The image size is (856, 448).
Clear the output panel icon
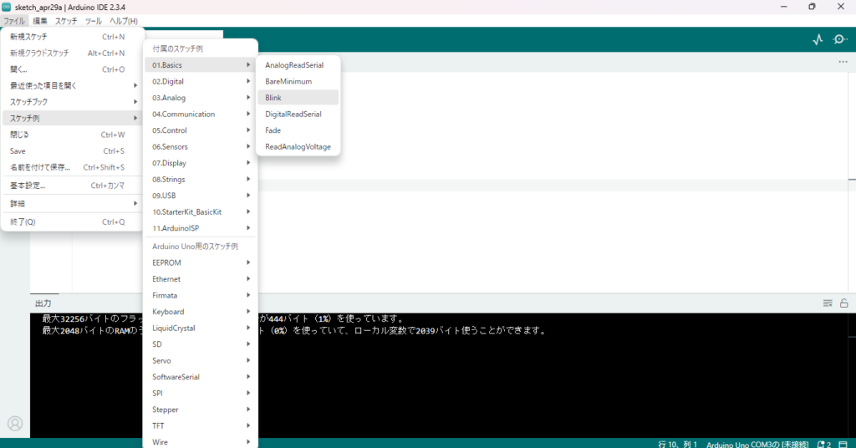[x=828, y=303]
